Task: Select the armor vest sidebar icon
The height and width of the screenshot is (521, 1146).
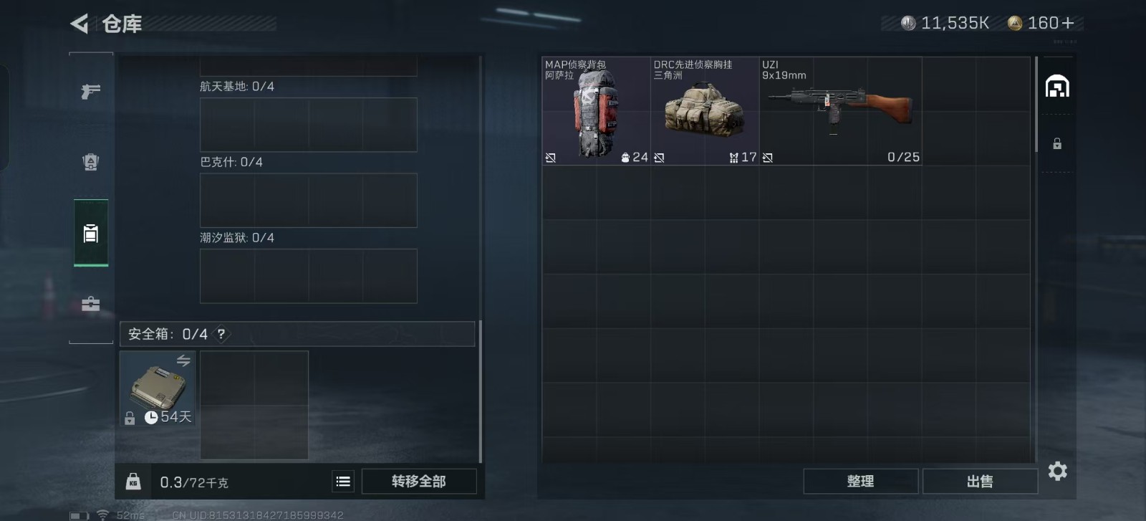Action: click(x=90, y=163)
